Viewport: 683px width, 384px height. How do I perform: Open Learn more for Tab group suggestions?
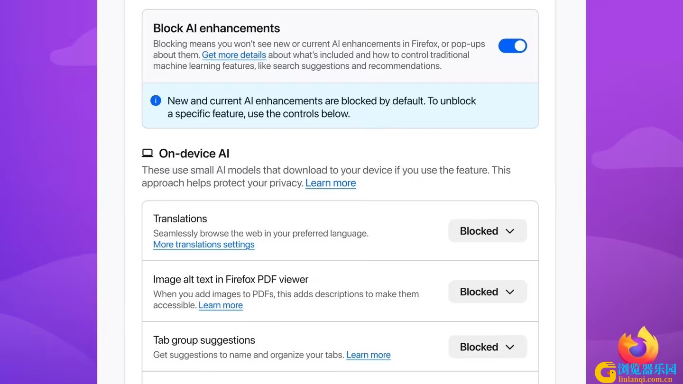coord(369,355)
